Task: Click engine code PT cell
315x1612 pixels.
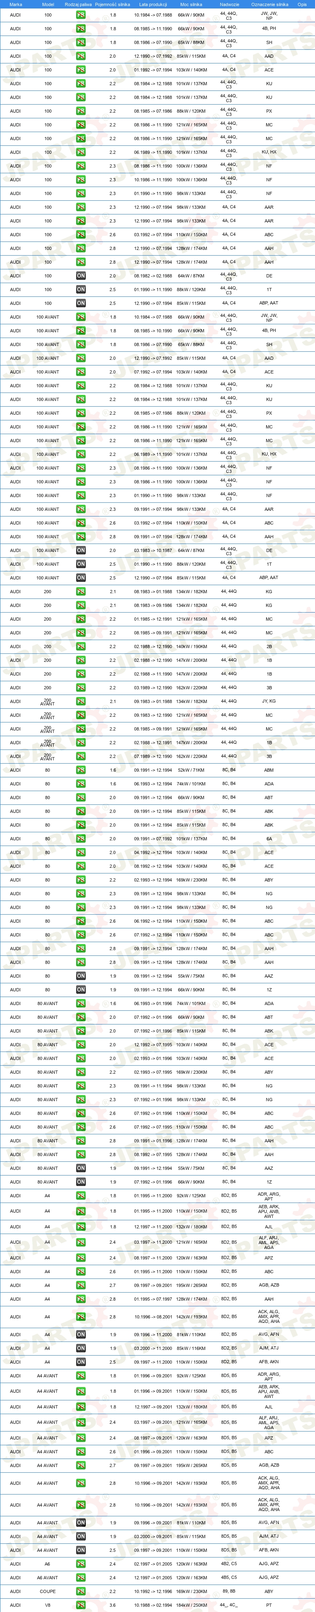Action: coord(269,1604)
